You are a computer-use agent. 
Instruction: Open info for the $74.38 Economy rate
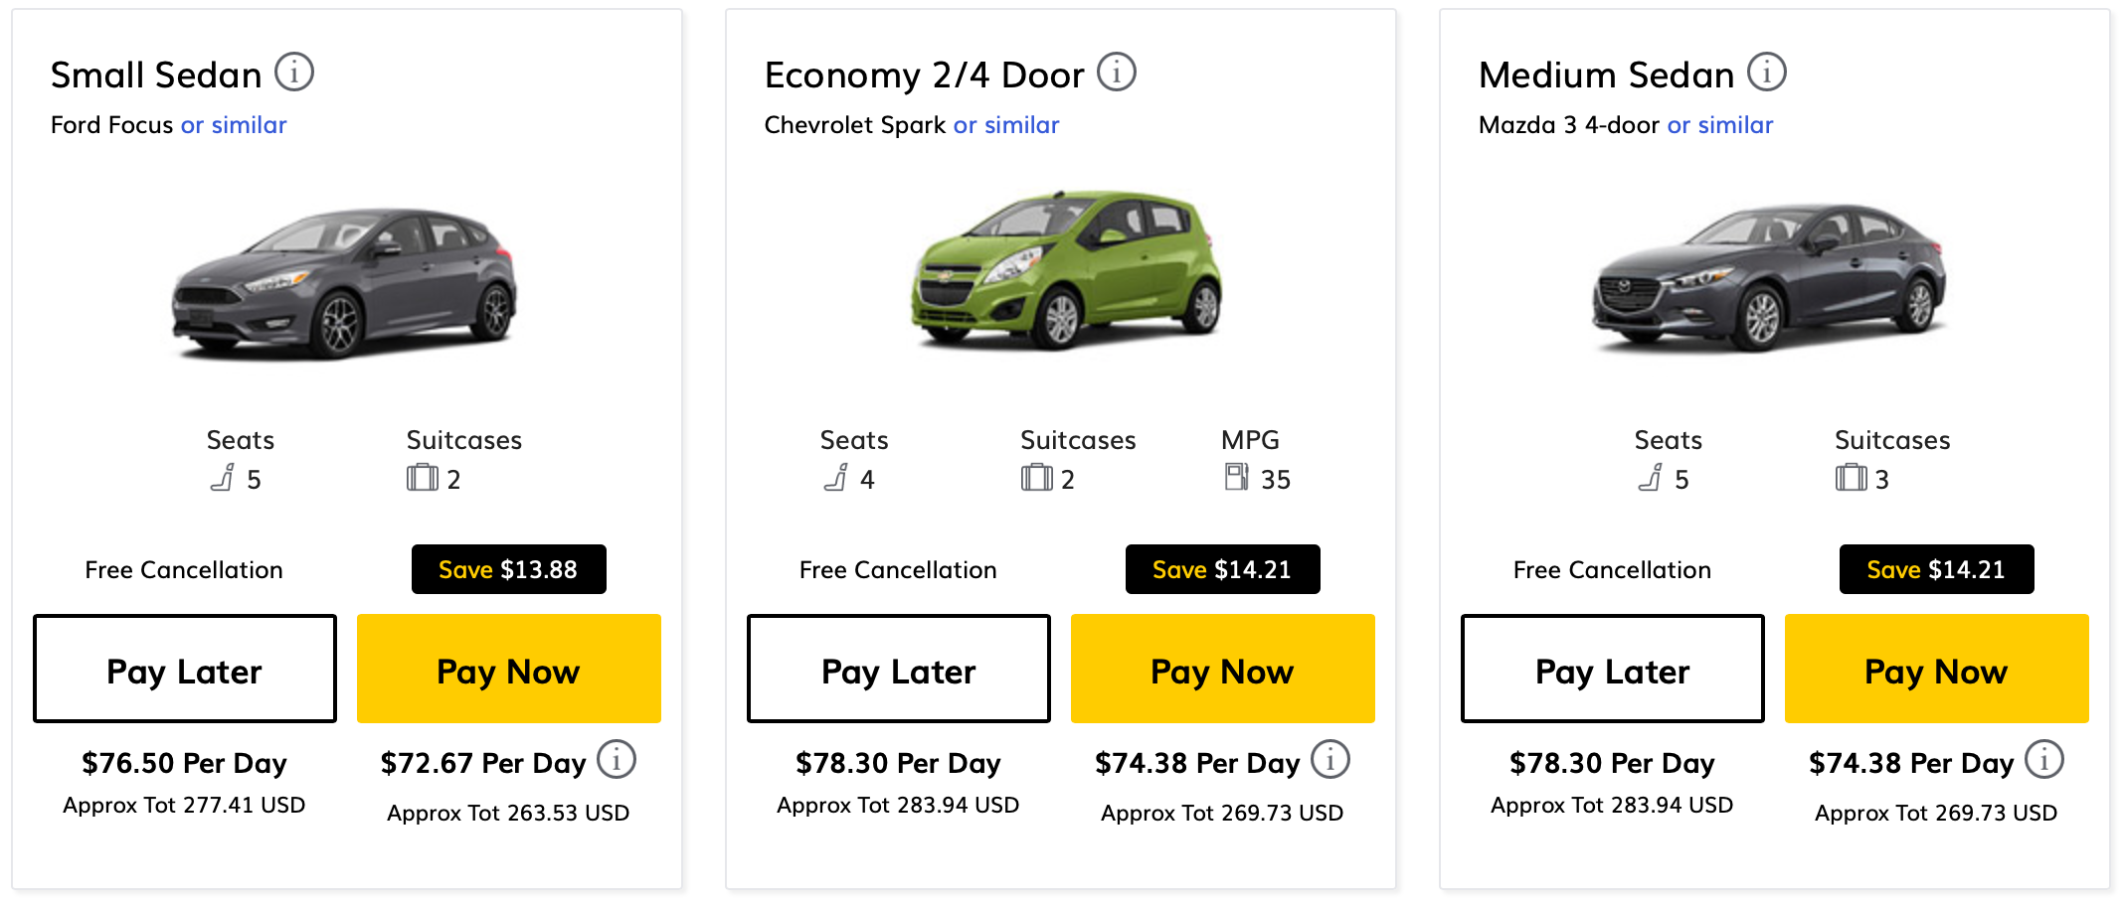(1332, 759)
